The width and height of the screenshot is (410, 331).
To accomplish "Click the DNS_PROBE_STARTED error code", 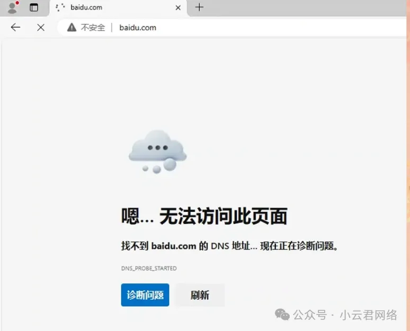I will point(149,269).
